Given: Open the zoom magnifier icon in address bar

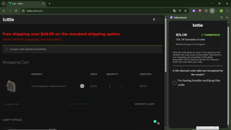Looking at the screenshot, I should click(x=180, y=11).
